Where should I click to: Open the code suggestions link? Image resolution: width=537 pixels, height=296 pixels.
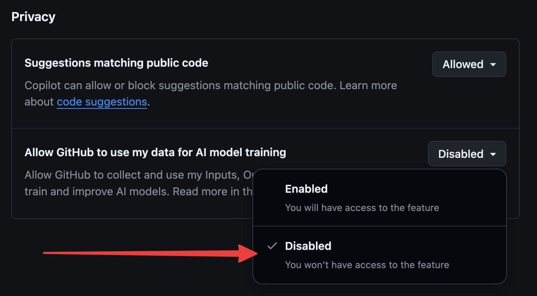tap(102, 101)
